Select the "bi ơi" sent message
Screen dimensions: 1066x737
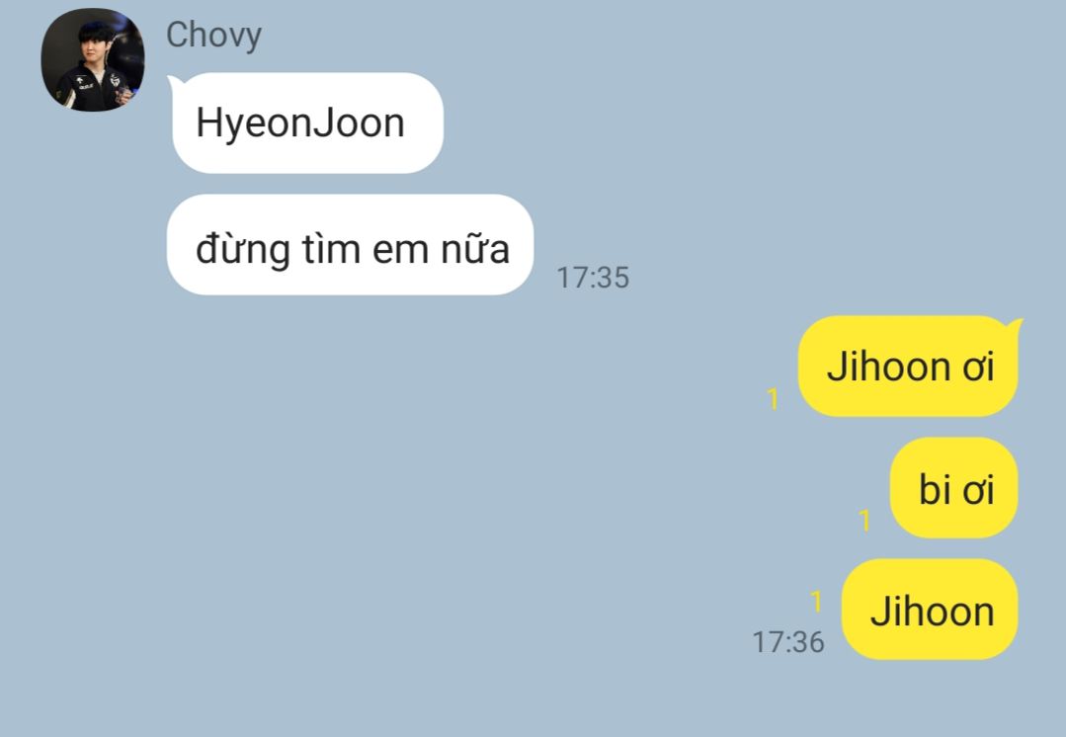coord(953,487)
